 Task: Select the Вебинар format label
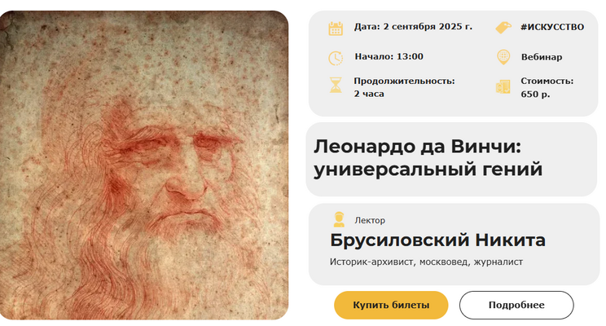tap(542, 57)
